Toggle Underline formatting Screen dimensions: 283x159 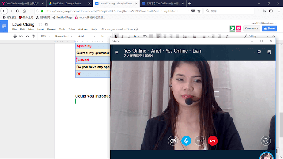[x=129, y=36]
